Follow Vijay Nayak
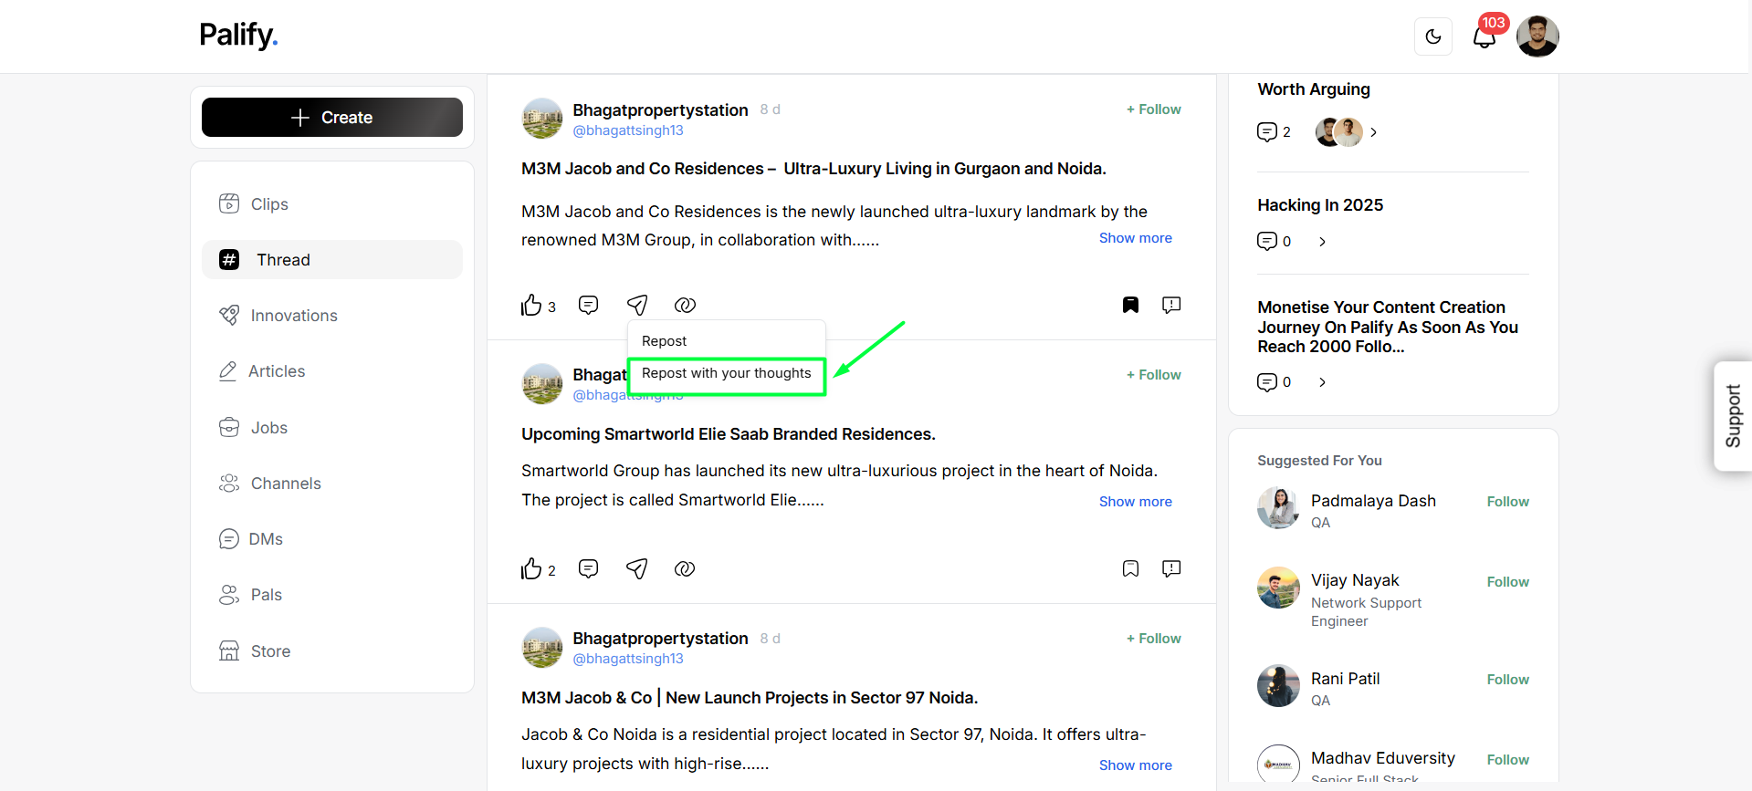The image size is (1752, 791). click(1508, 582)
